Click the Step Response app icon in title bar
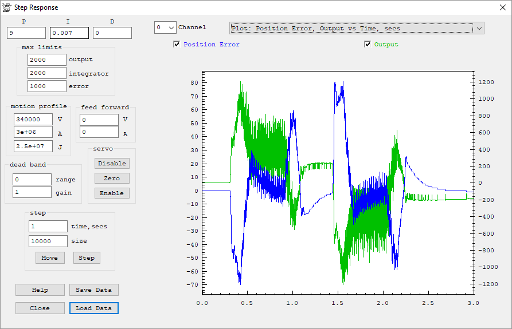Image resolution: width=512 pixels, height=329 pixels. pyautogui.click(x=7, y=8)
